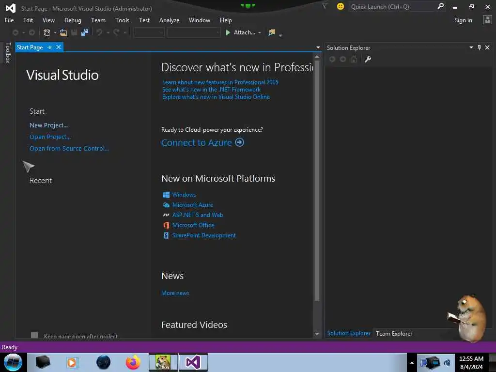This screenshot has height=372, width=496.
Task: Click the Solution Explorer Forward icon
Action: pyautogui.click(x=343, y=59)
